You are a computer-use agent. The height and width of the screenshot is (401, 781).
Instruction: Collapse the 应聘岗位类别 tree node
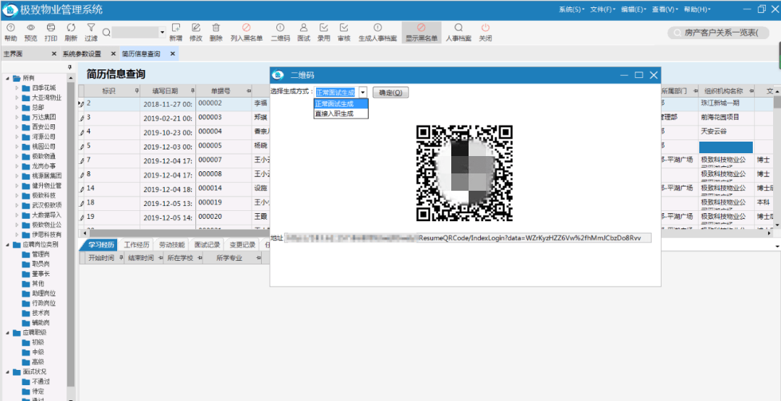(7, 244)
